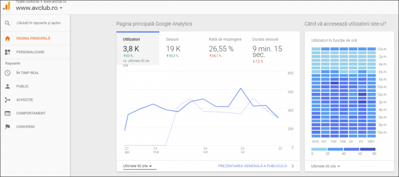Click the Google Analytics logo icon
399x177 pixels.
pos(7,6)
